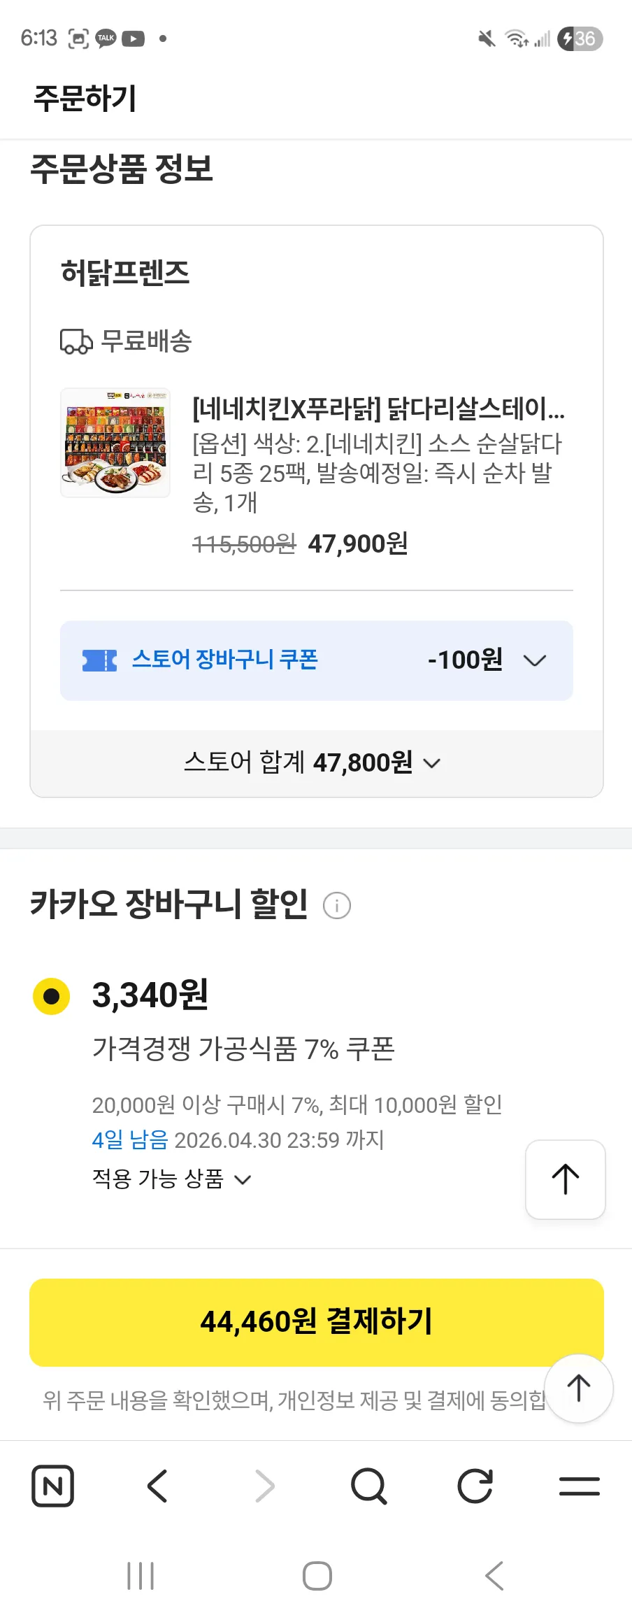Tap the 허닭프렌즈 store name
Screen dimensions: 632x1620
[x=126, y=273]
